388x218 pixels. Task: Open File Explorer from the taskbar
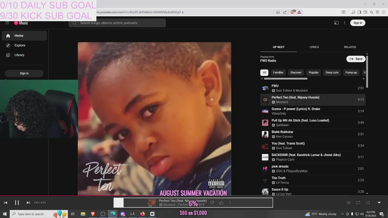point(83,214)
